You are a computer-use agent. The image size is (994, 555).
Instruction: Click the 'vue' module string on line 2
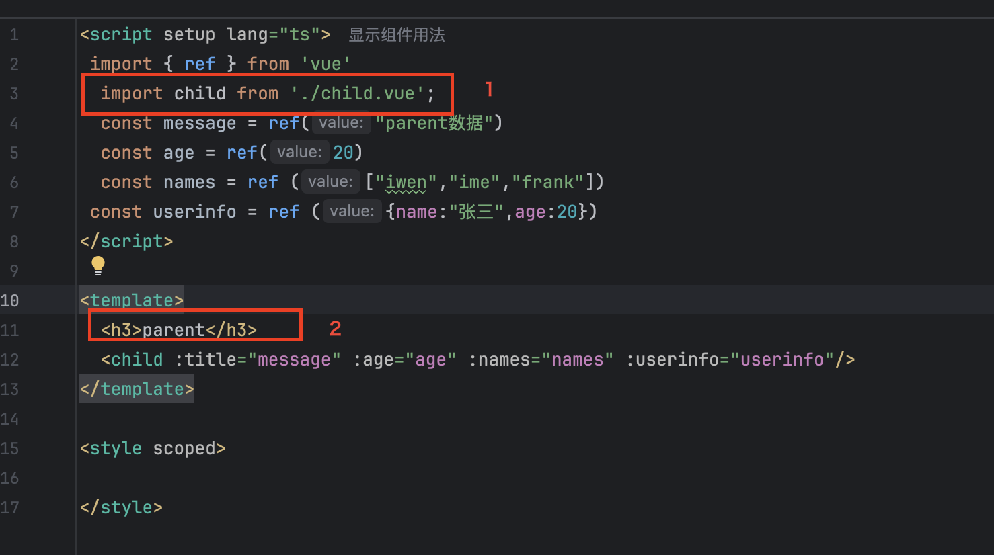pyautogui.click(x=326, y=64)
